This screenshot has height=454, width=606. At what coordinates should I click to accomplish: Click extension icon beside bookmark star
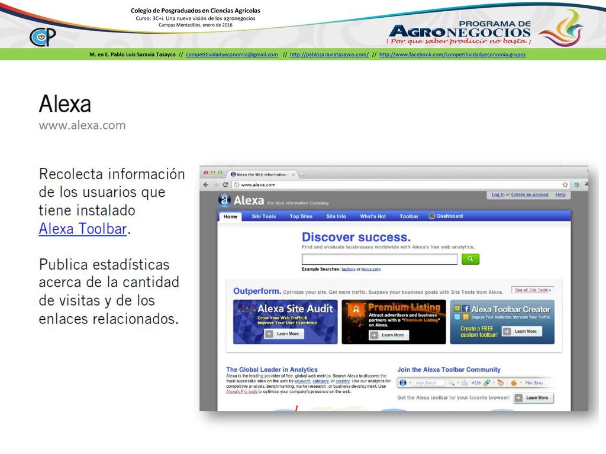pos(576,185)
